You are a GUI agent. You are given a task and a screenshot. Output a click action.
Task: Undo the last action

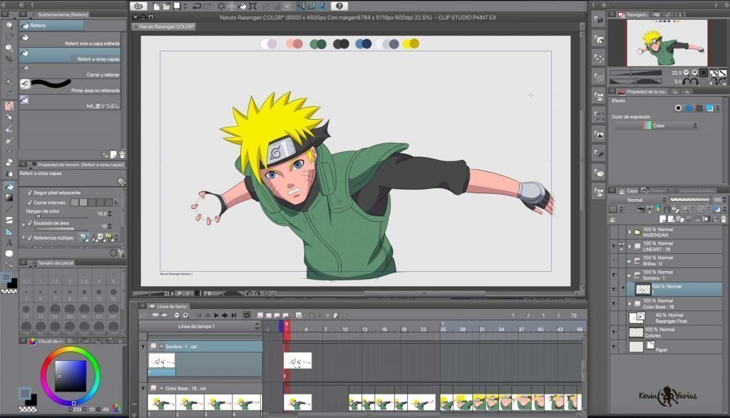pyautogui.click(x=197, y=6)
